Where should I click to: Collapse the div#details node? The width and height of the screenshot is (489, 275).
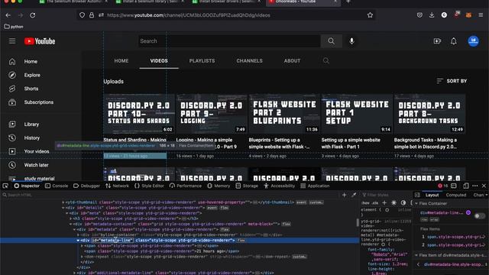click(x=63, y=208)
